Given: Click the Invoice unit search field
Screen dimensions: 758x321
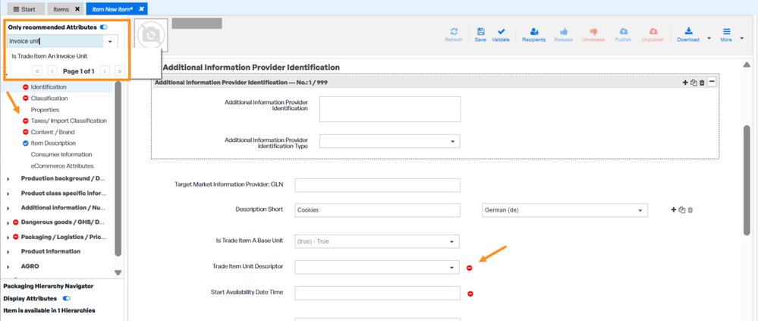Looking at the screenshot, I should 55,42.
